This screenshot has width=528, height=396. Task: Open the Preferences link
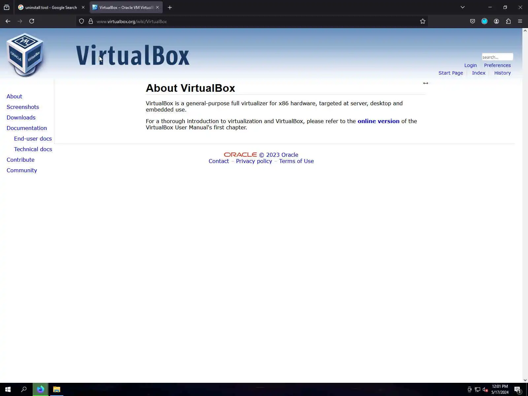point(497,65)
